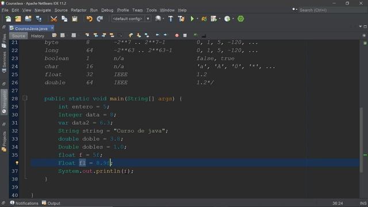
Task: Click the New File toolbar icon
Action: [x=8, y=19]
